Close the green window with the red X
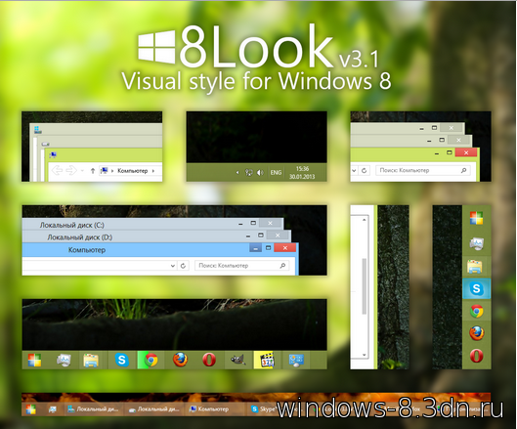 pyautogui.click(x=466, y=152)
